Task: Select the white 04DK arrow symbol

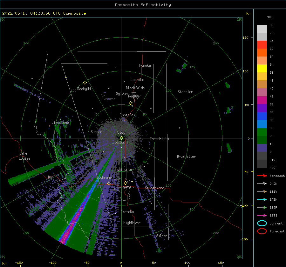Action: (262, 184)
